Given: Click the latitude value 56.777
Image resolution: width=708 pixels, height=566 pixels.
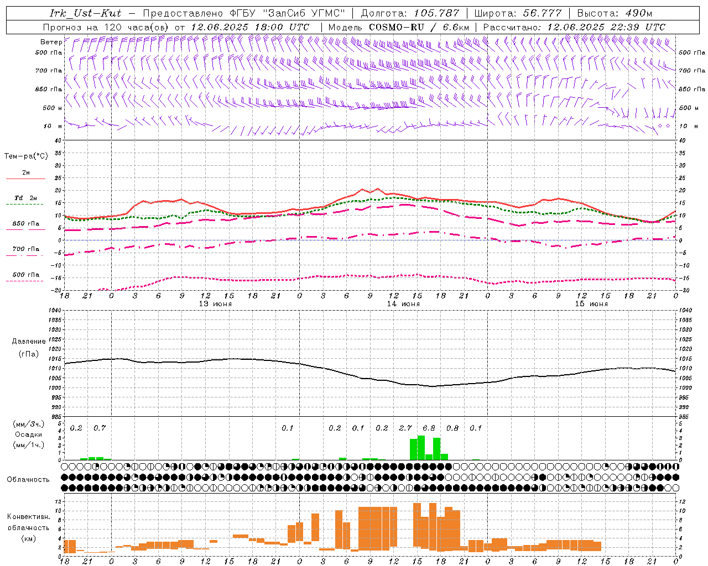Looking at the screenshot, I should point(542,13).
